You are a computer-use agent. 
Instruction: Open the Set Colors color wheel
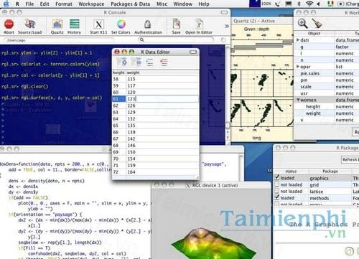click(x=121, y=24)
